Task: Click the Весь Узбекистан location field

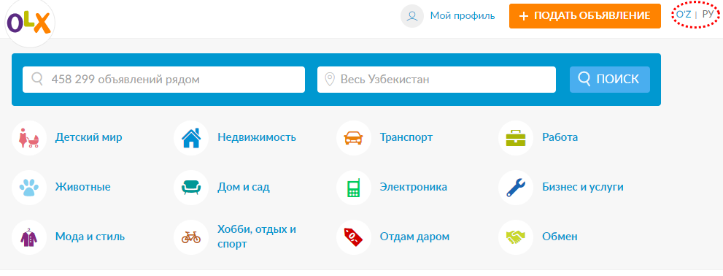Action: (436, 80)
